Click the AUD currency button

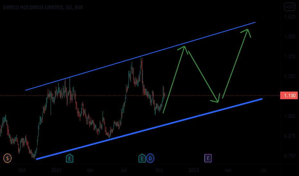point(289,7)
